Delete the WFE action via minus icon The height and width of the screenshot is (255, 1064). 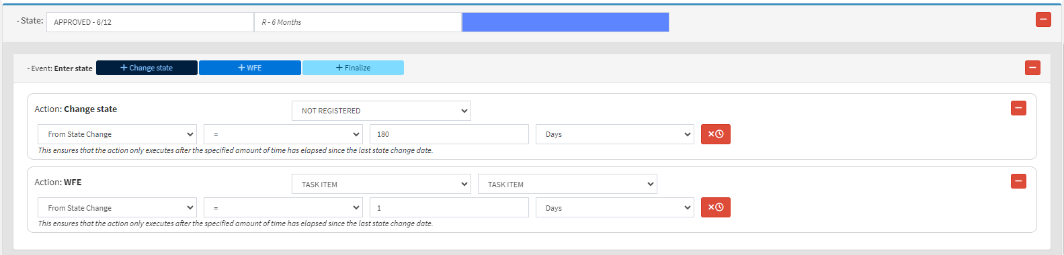[1018, 181]
